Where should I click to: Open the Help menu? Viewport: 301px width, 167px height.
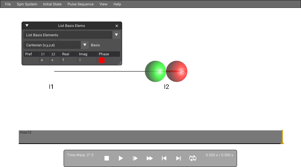pos(117,4)
